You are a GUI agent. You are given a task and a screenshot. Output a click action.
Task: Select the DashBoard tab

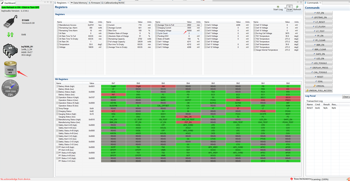9,3
